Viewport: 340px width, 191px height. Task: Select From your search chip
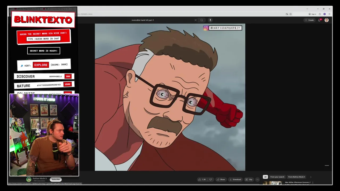[277, 177]
